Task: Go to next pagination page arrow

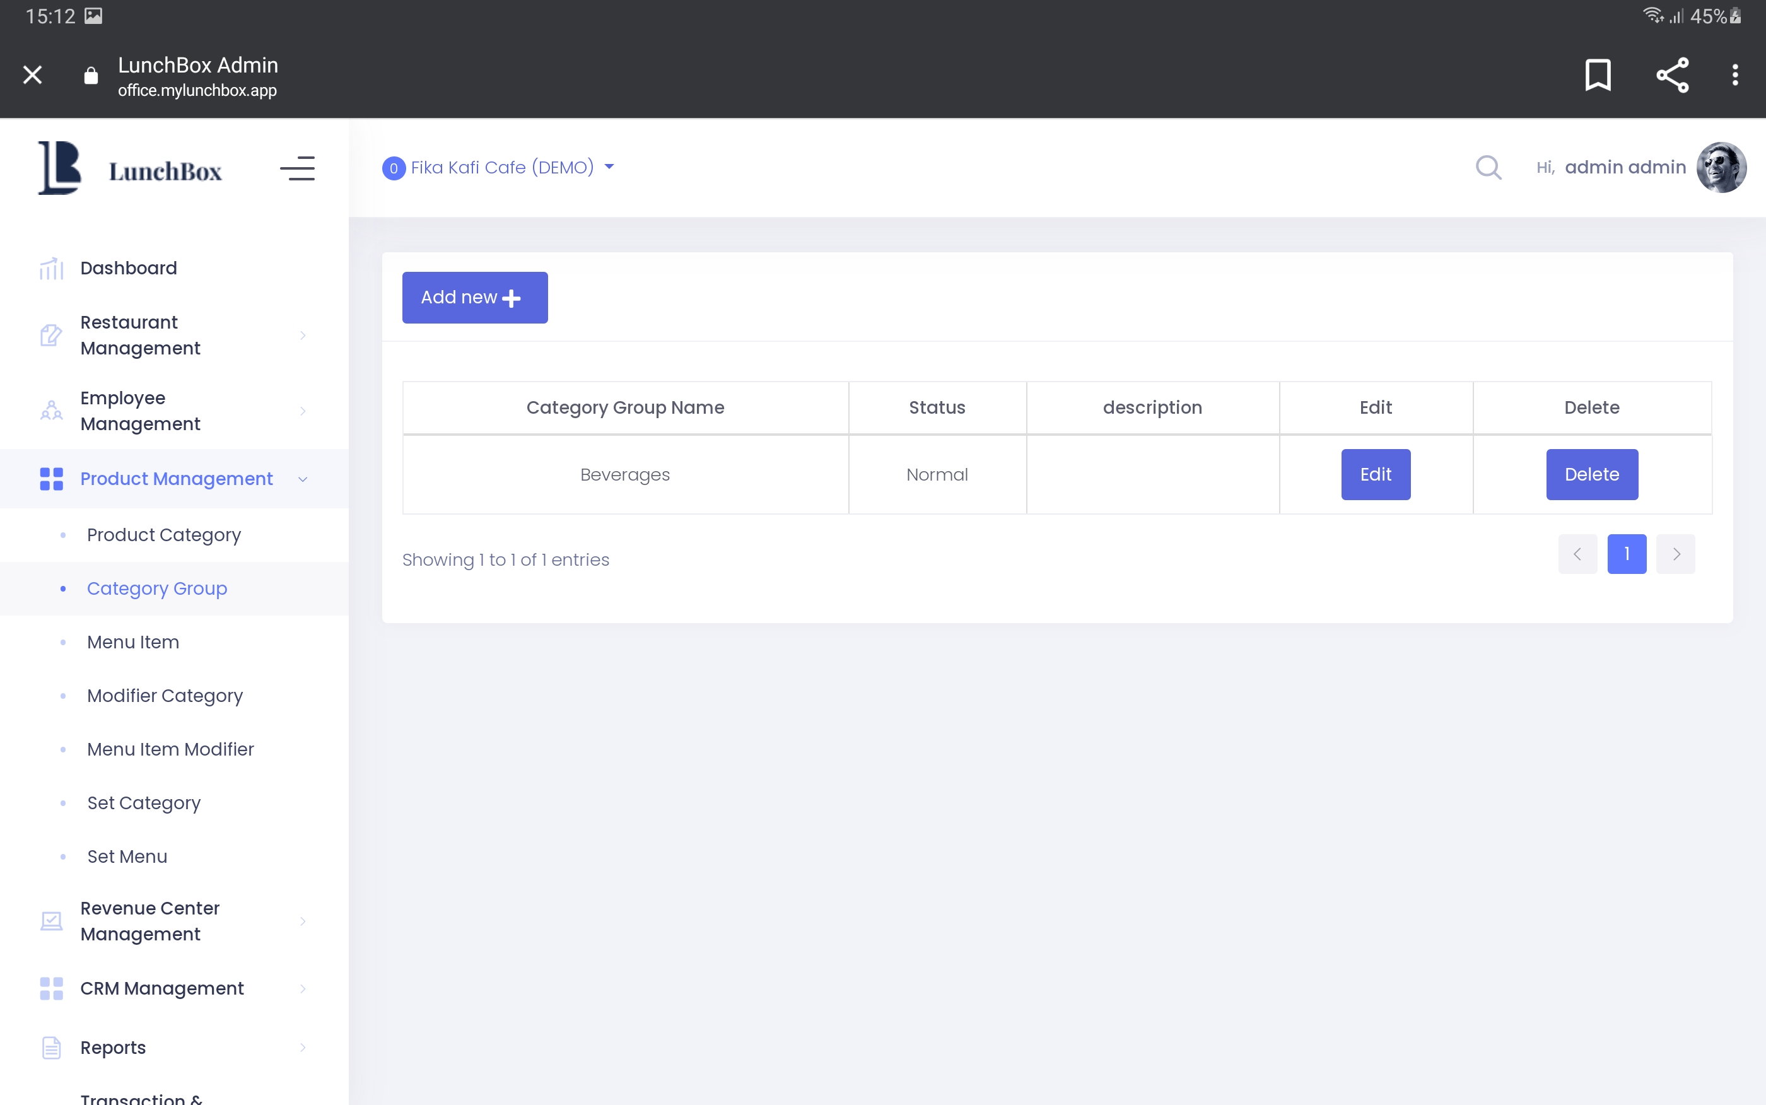Action: coord(1675,554)
